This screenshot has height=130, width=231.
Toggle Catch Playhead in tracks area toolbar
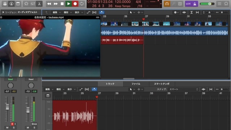pos(102,13)
